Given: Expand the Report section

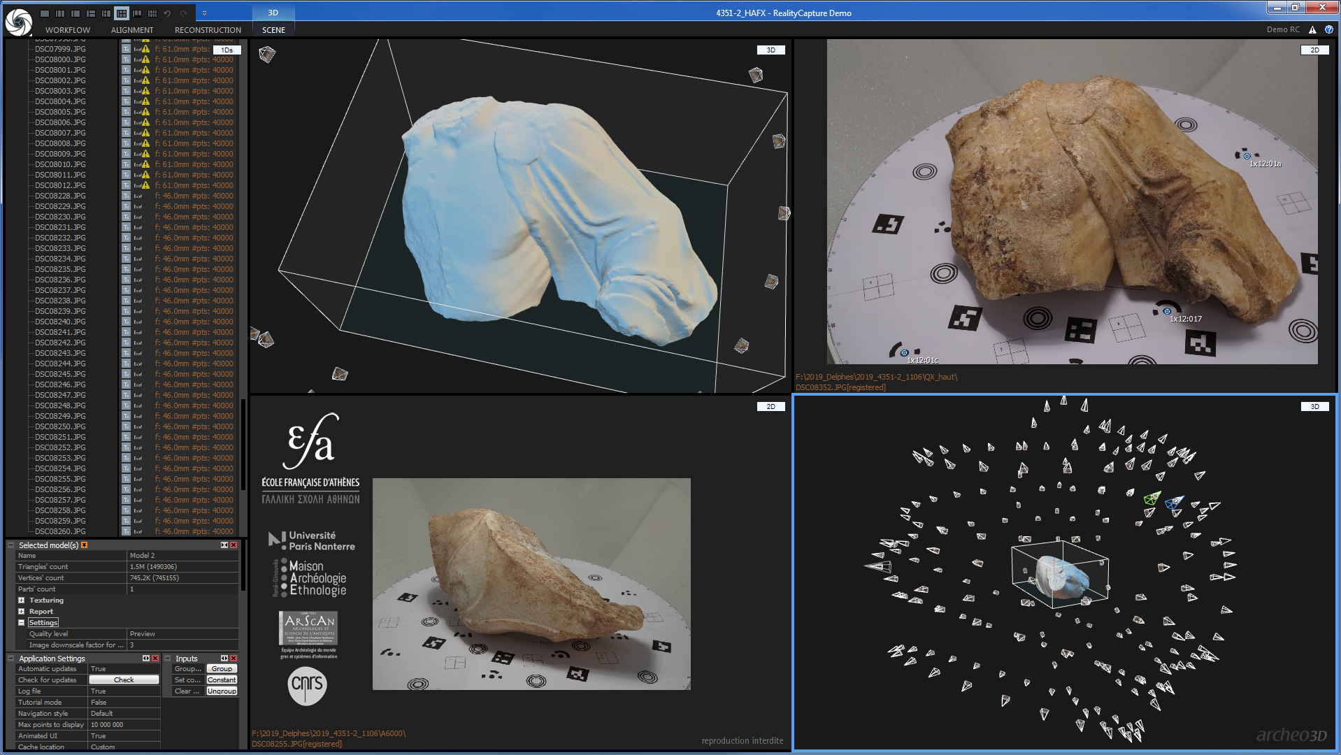Looking at the screenshot, I should click(x=22, y=612).
